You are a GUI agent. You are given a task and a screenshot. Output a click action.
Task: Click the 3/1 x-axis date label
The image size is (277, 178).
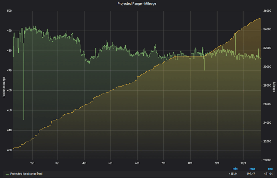(57, 163)
